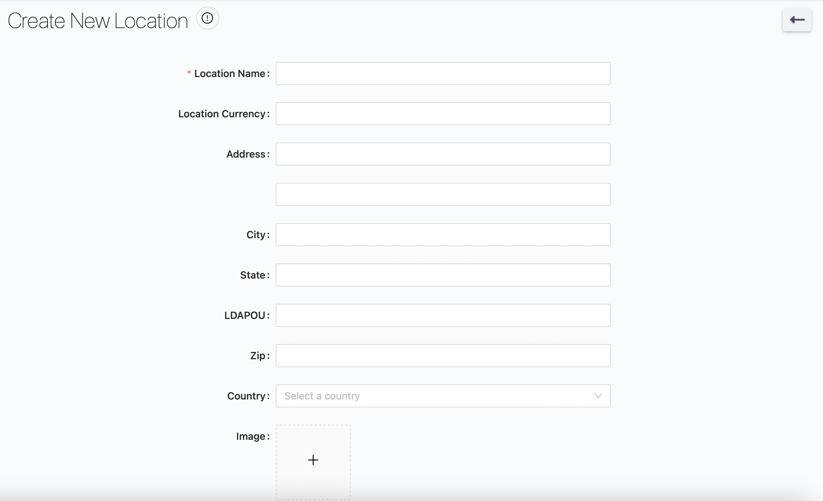Click the Image field label
This screenshot has height=501, width=823.
click(x=251, y=436)
